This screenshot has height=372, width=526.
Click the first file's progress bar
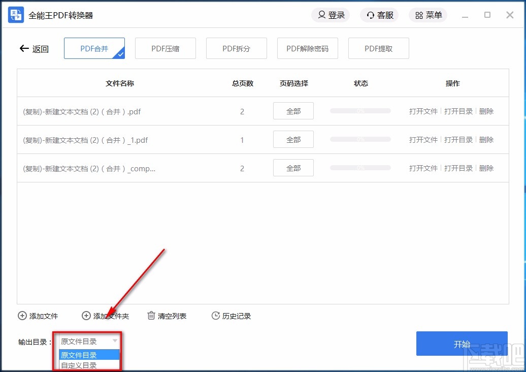pos(360,111)
